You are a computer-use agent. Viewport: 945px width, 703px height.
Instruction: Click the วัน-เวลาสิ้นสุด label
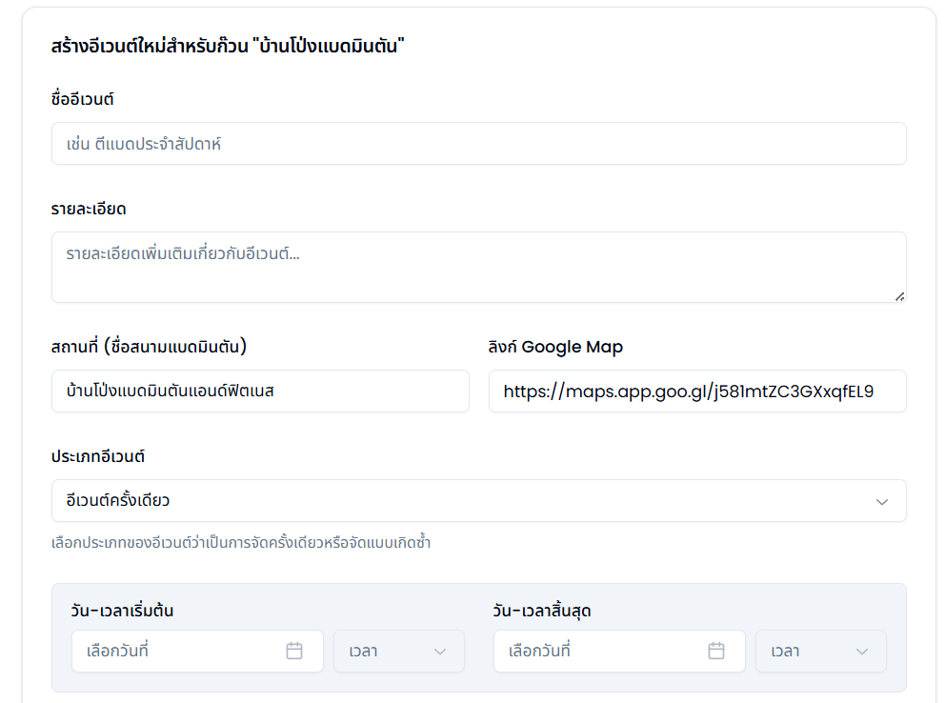pos(542,611)
